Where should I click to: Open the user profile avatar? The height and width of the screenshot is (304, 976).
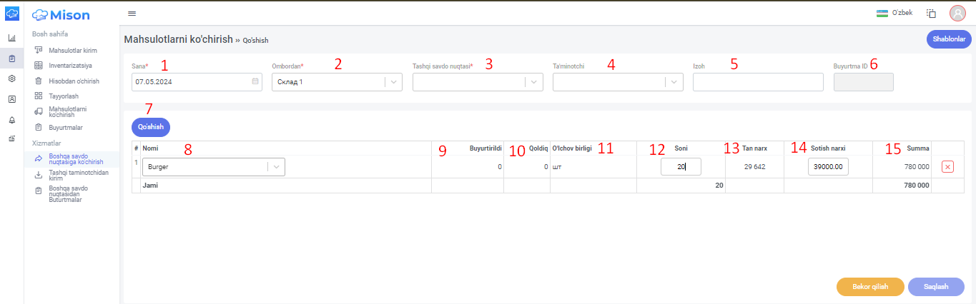[957, 13]
